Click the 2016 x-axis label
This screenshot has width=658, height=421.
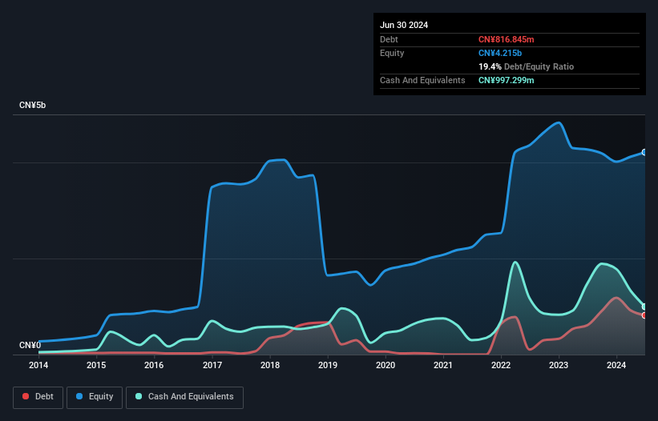pyautogui.click(x=154, y=365)
